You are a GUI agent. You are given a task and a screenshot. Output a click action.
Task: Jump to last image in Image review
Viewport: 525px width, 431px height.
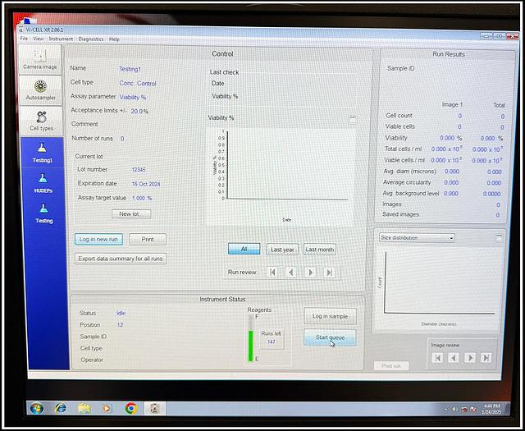pyautogui.click(x=486, y=358)
